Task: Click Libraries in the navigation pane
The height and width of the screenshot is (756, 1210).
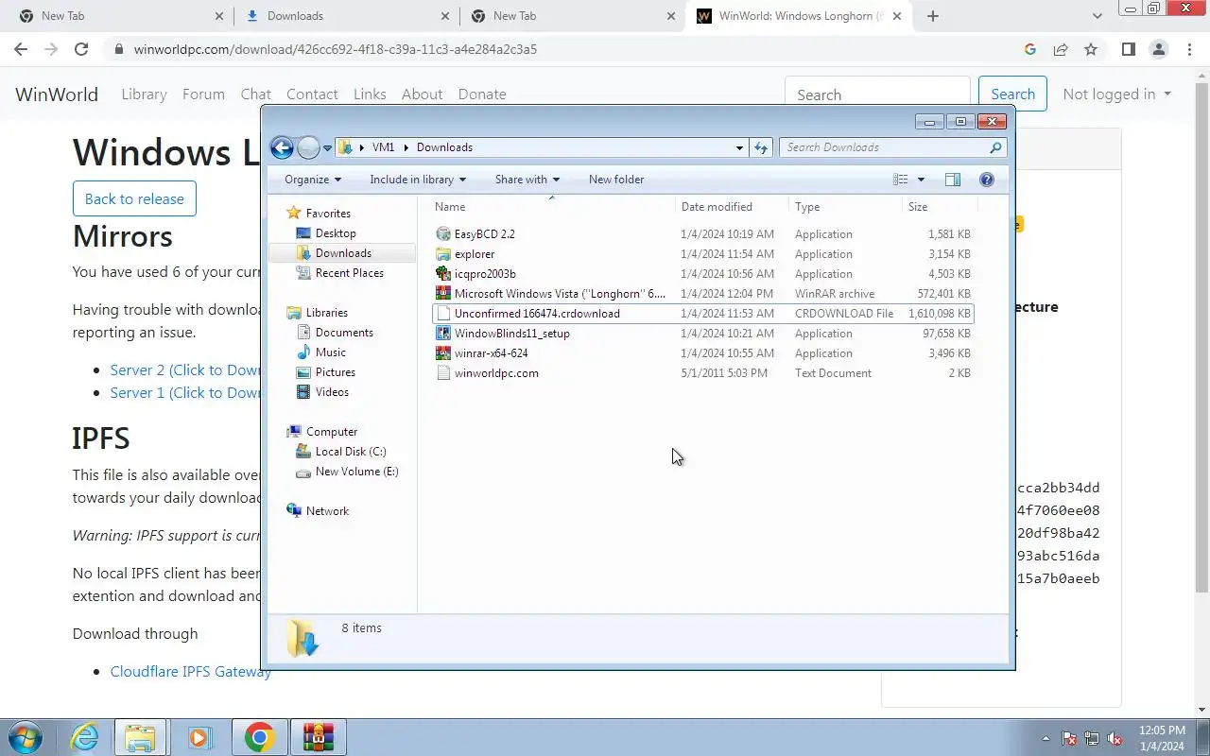Action: (x=327, y=313)
